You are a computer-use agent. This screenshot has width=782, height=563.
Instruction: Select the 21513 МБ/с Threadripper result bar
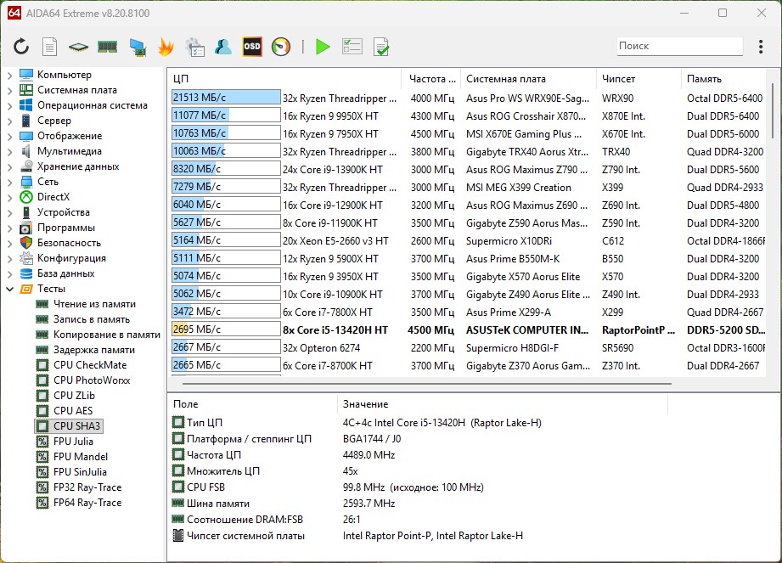click(x=226, y=98)
